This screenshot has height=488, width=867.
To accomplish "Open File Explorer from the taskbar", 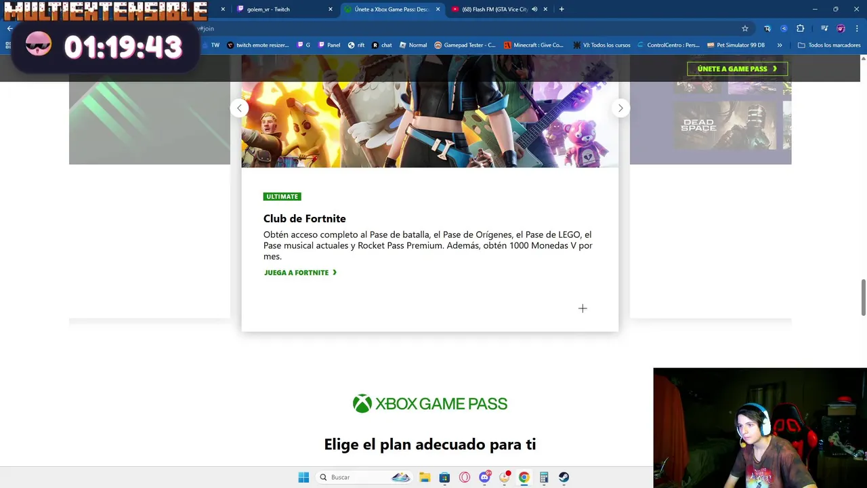I will tap(425, 477).
